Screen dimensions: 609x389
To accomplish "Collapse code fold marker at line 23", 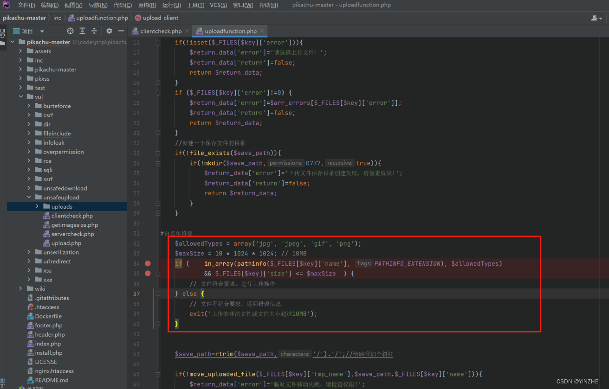I will point(158,153).
